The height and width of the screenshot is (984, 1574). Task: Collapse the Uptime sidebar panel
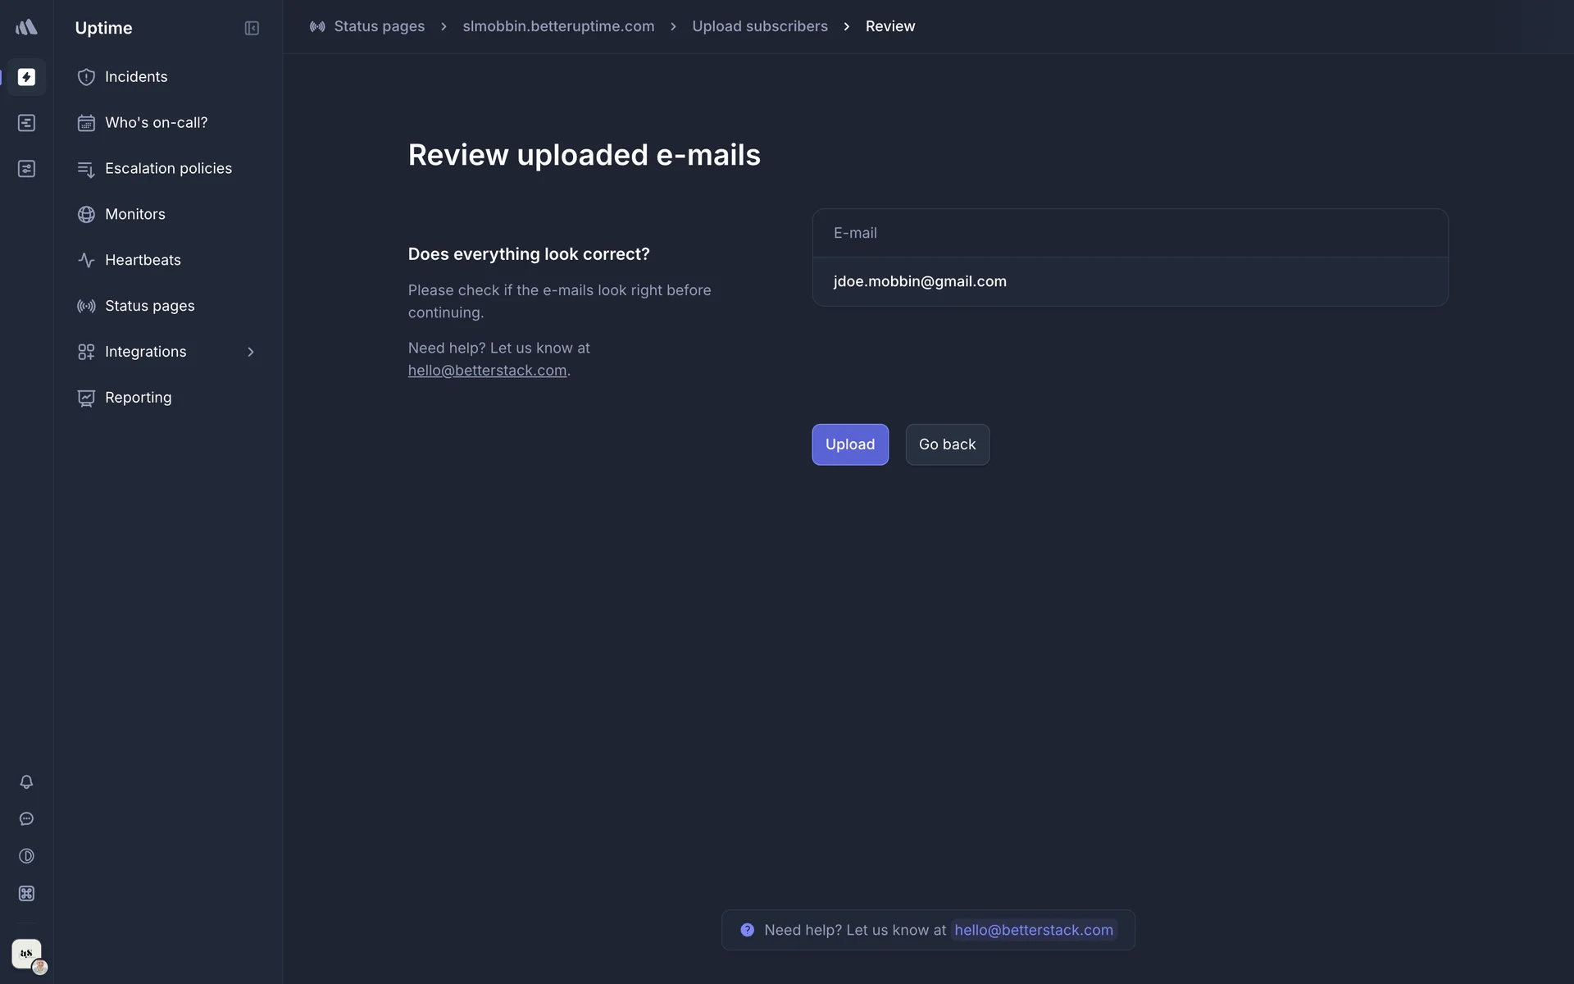[252, 28]
